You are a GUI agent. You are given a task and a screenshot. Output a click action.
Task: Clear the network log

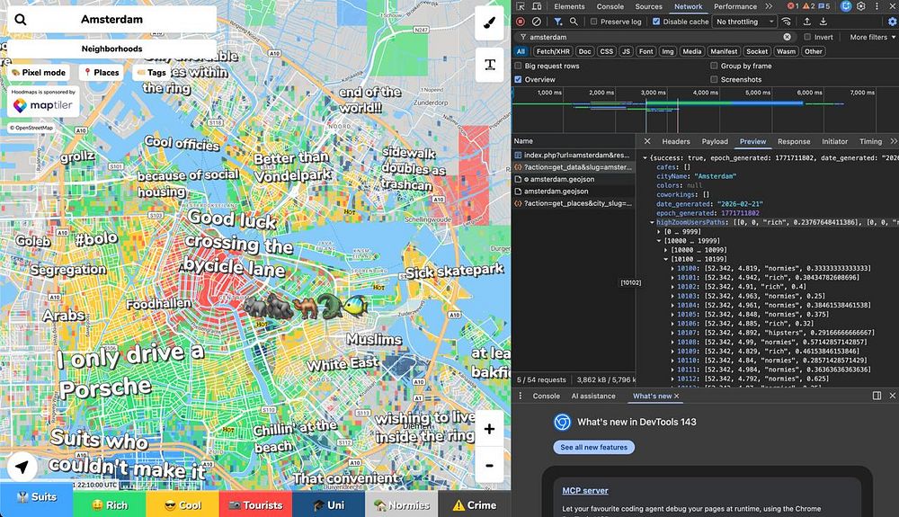tap(537, 22)
